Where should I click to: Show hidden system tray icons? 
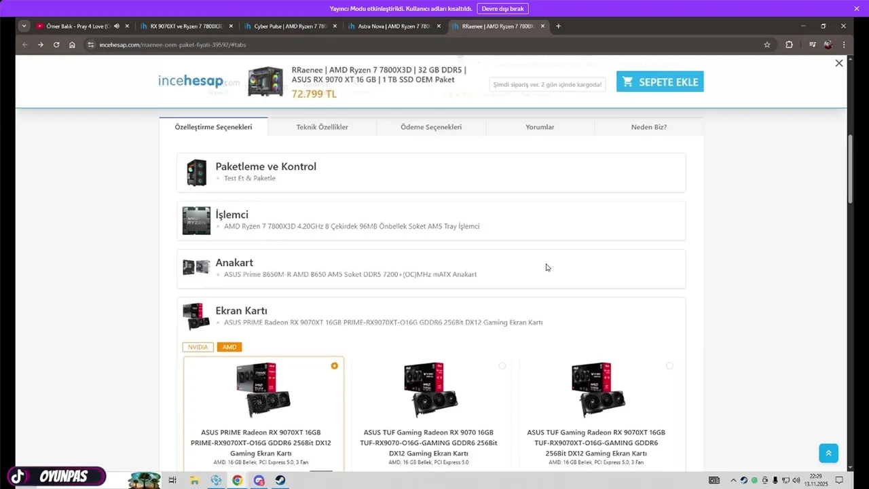[x=733, y=480]
